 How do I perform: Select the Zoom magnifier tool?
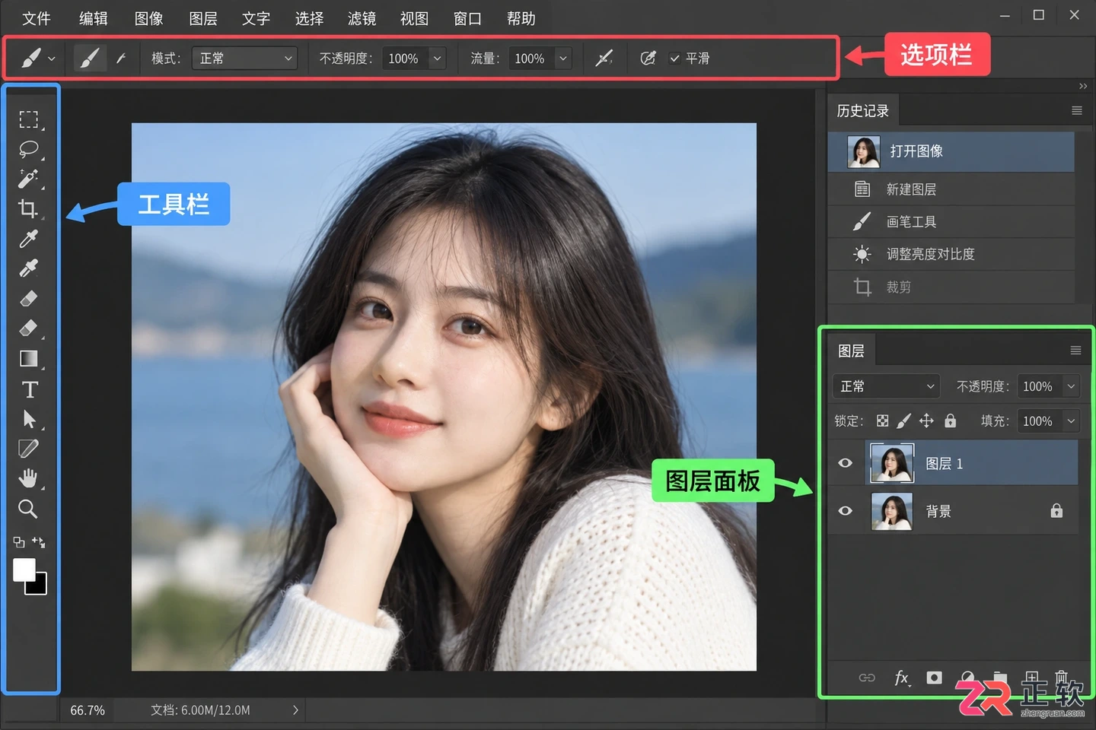pos(28,509)
